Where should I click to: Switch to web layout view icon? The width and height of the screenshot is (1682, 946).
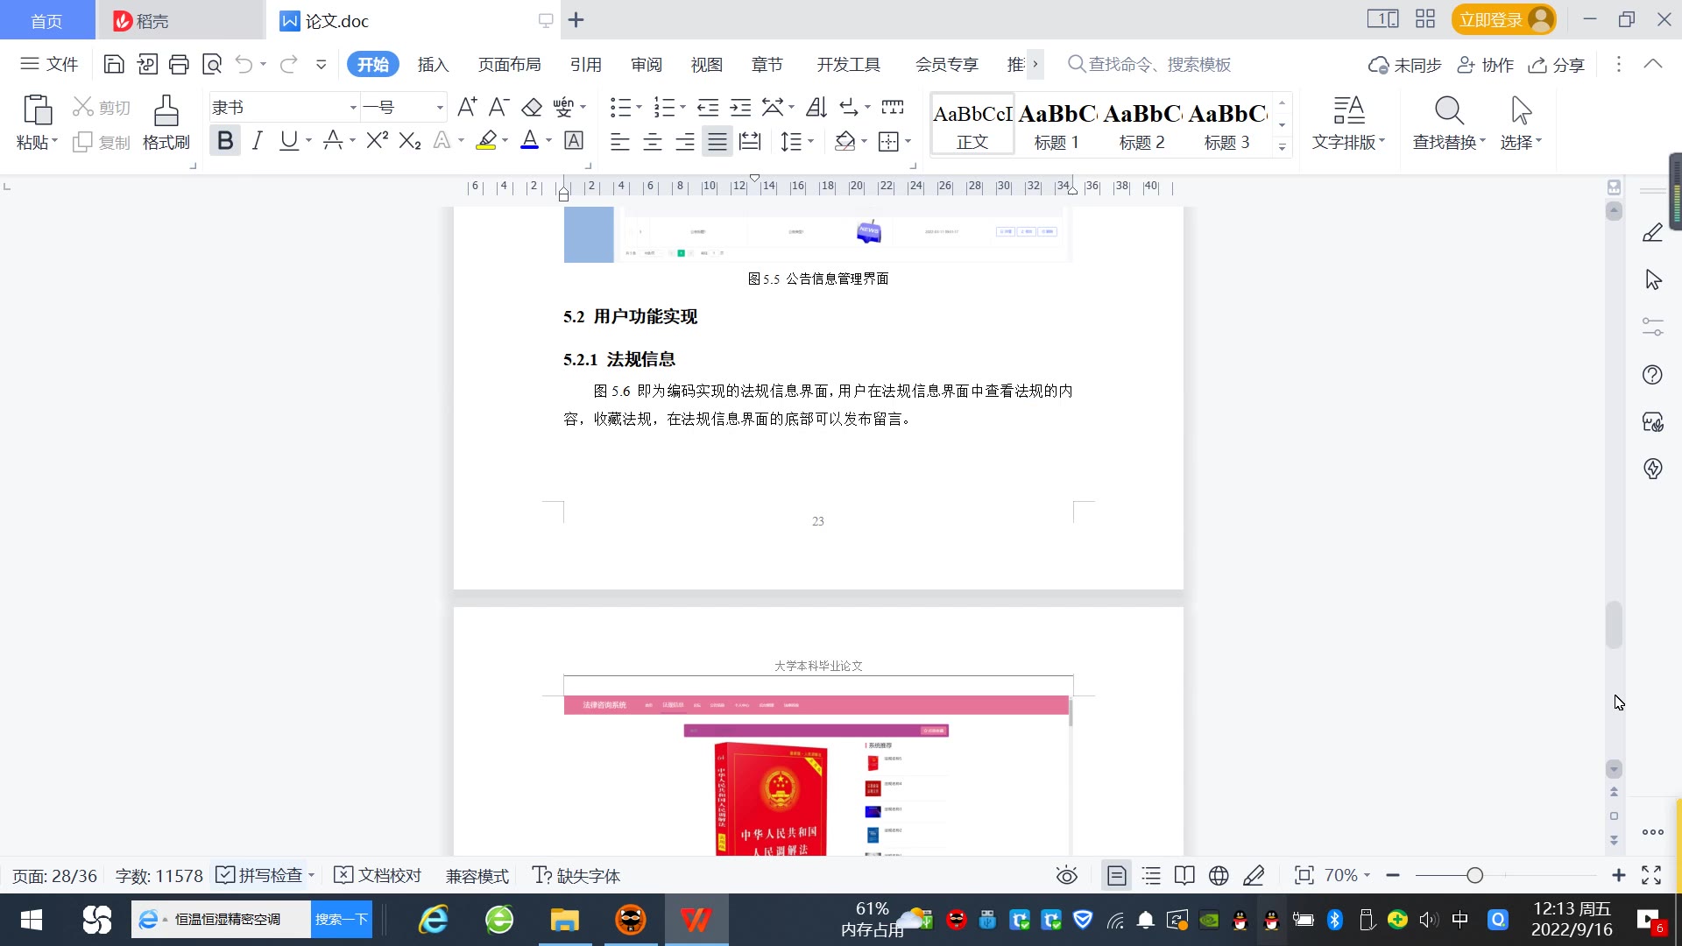(x=1218, y=875)
